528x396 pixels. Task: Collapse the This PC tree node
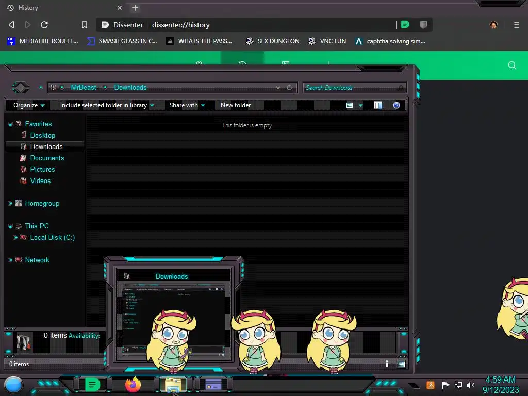pyautogui.click(x=10, y=226)
